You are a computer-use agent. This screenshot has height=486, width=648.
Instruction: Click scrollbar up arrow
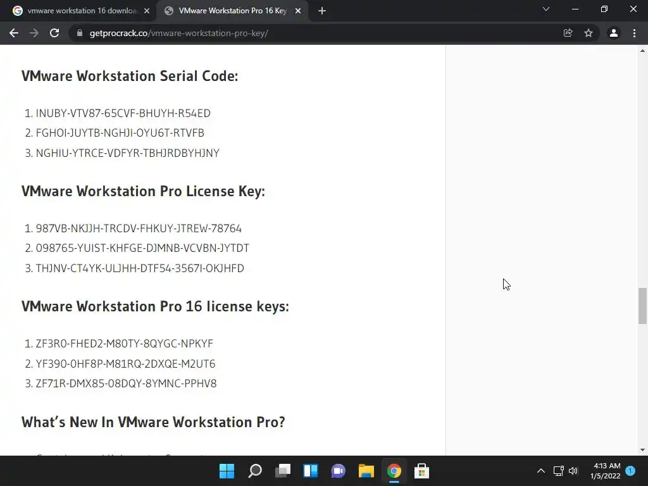[642, 51]
